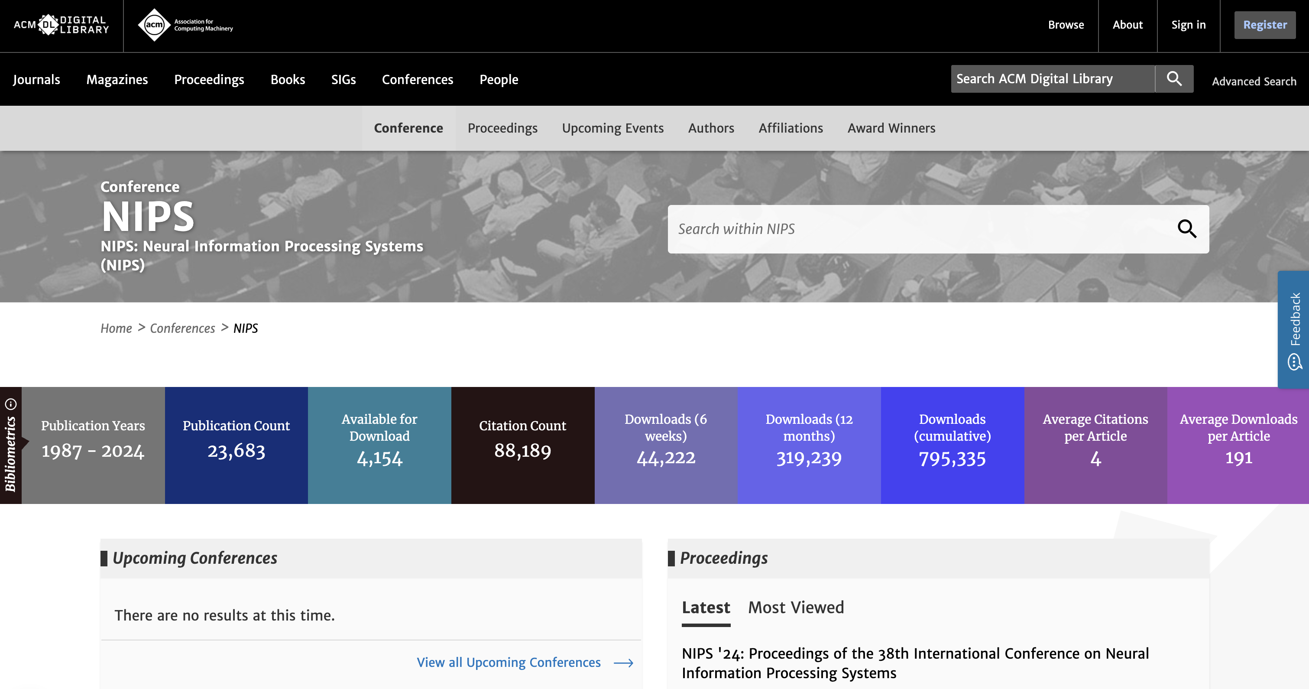Click the Register button
This screenshot has width=1309, height=689.
tap(1265, 24)
